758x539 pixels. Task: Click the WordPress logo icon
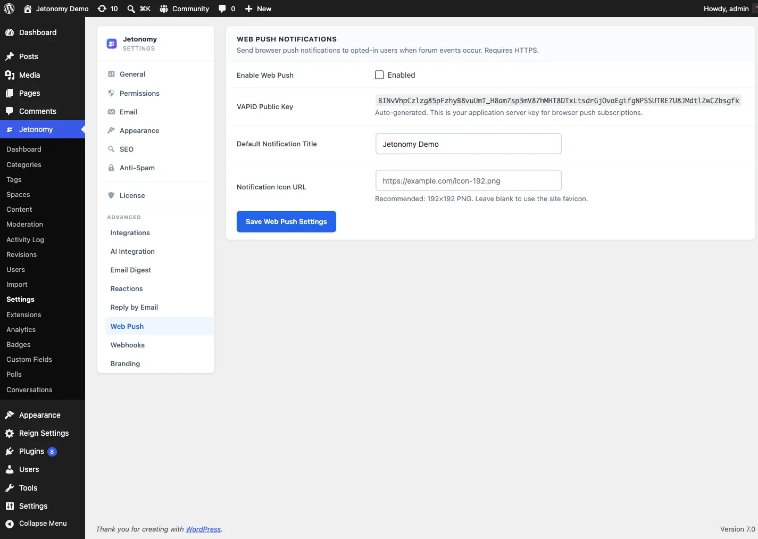9,9
